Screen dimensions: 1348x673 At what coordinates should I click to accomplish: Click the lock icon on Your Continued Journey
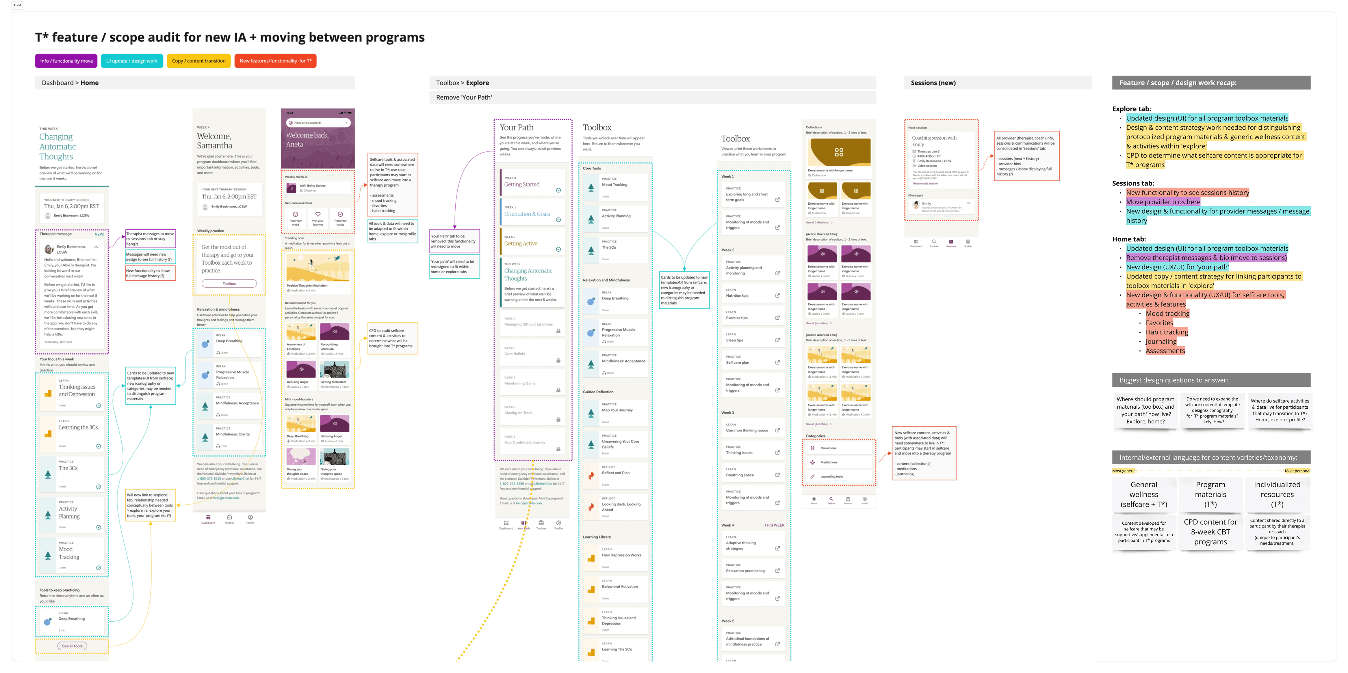(558, 449)
